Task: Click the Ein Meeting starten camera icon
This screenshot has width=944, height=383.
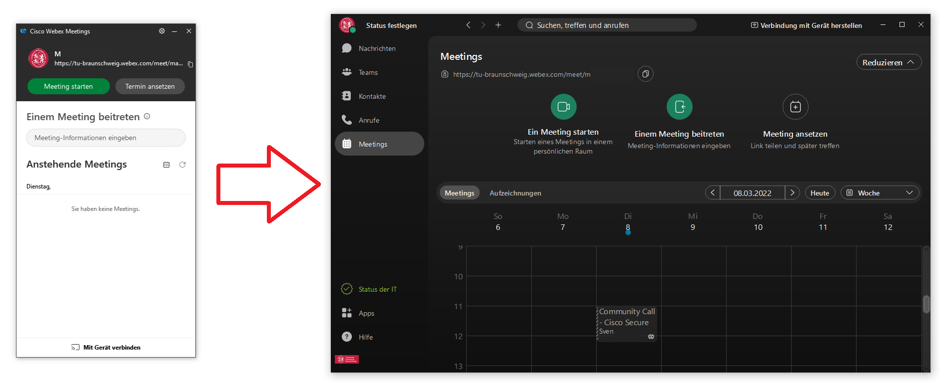Action: (x=564, y=107)
